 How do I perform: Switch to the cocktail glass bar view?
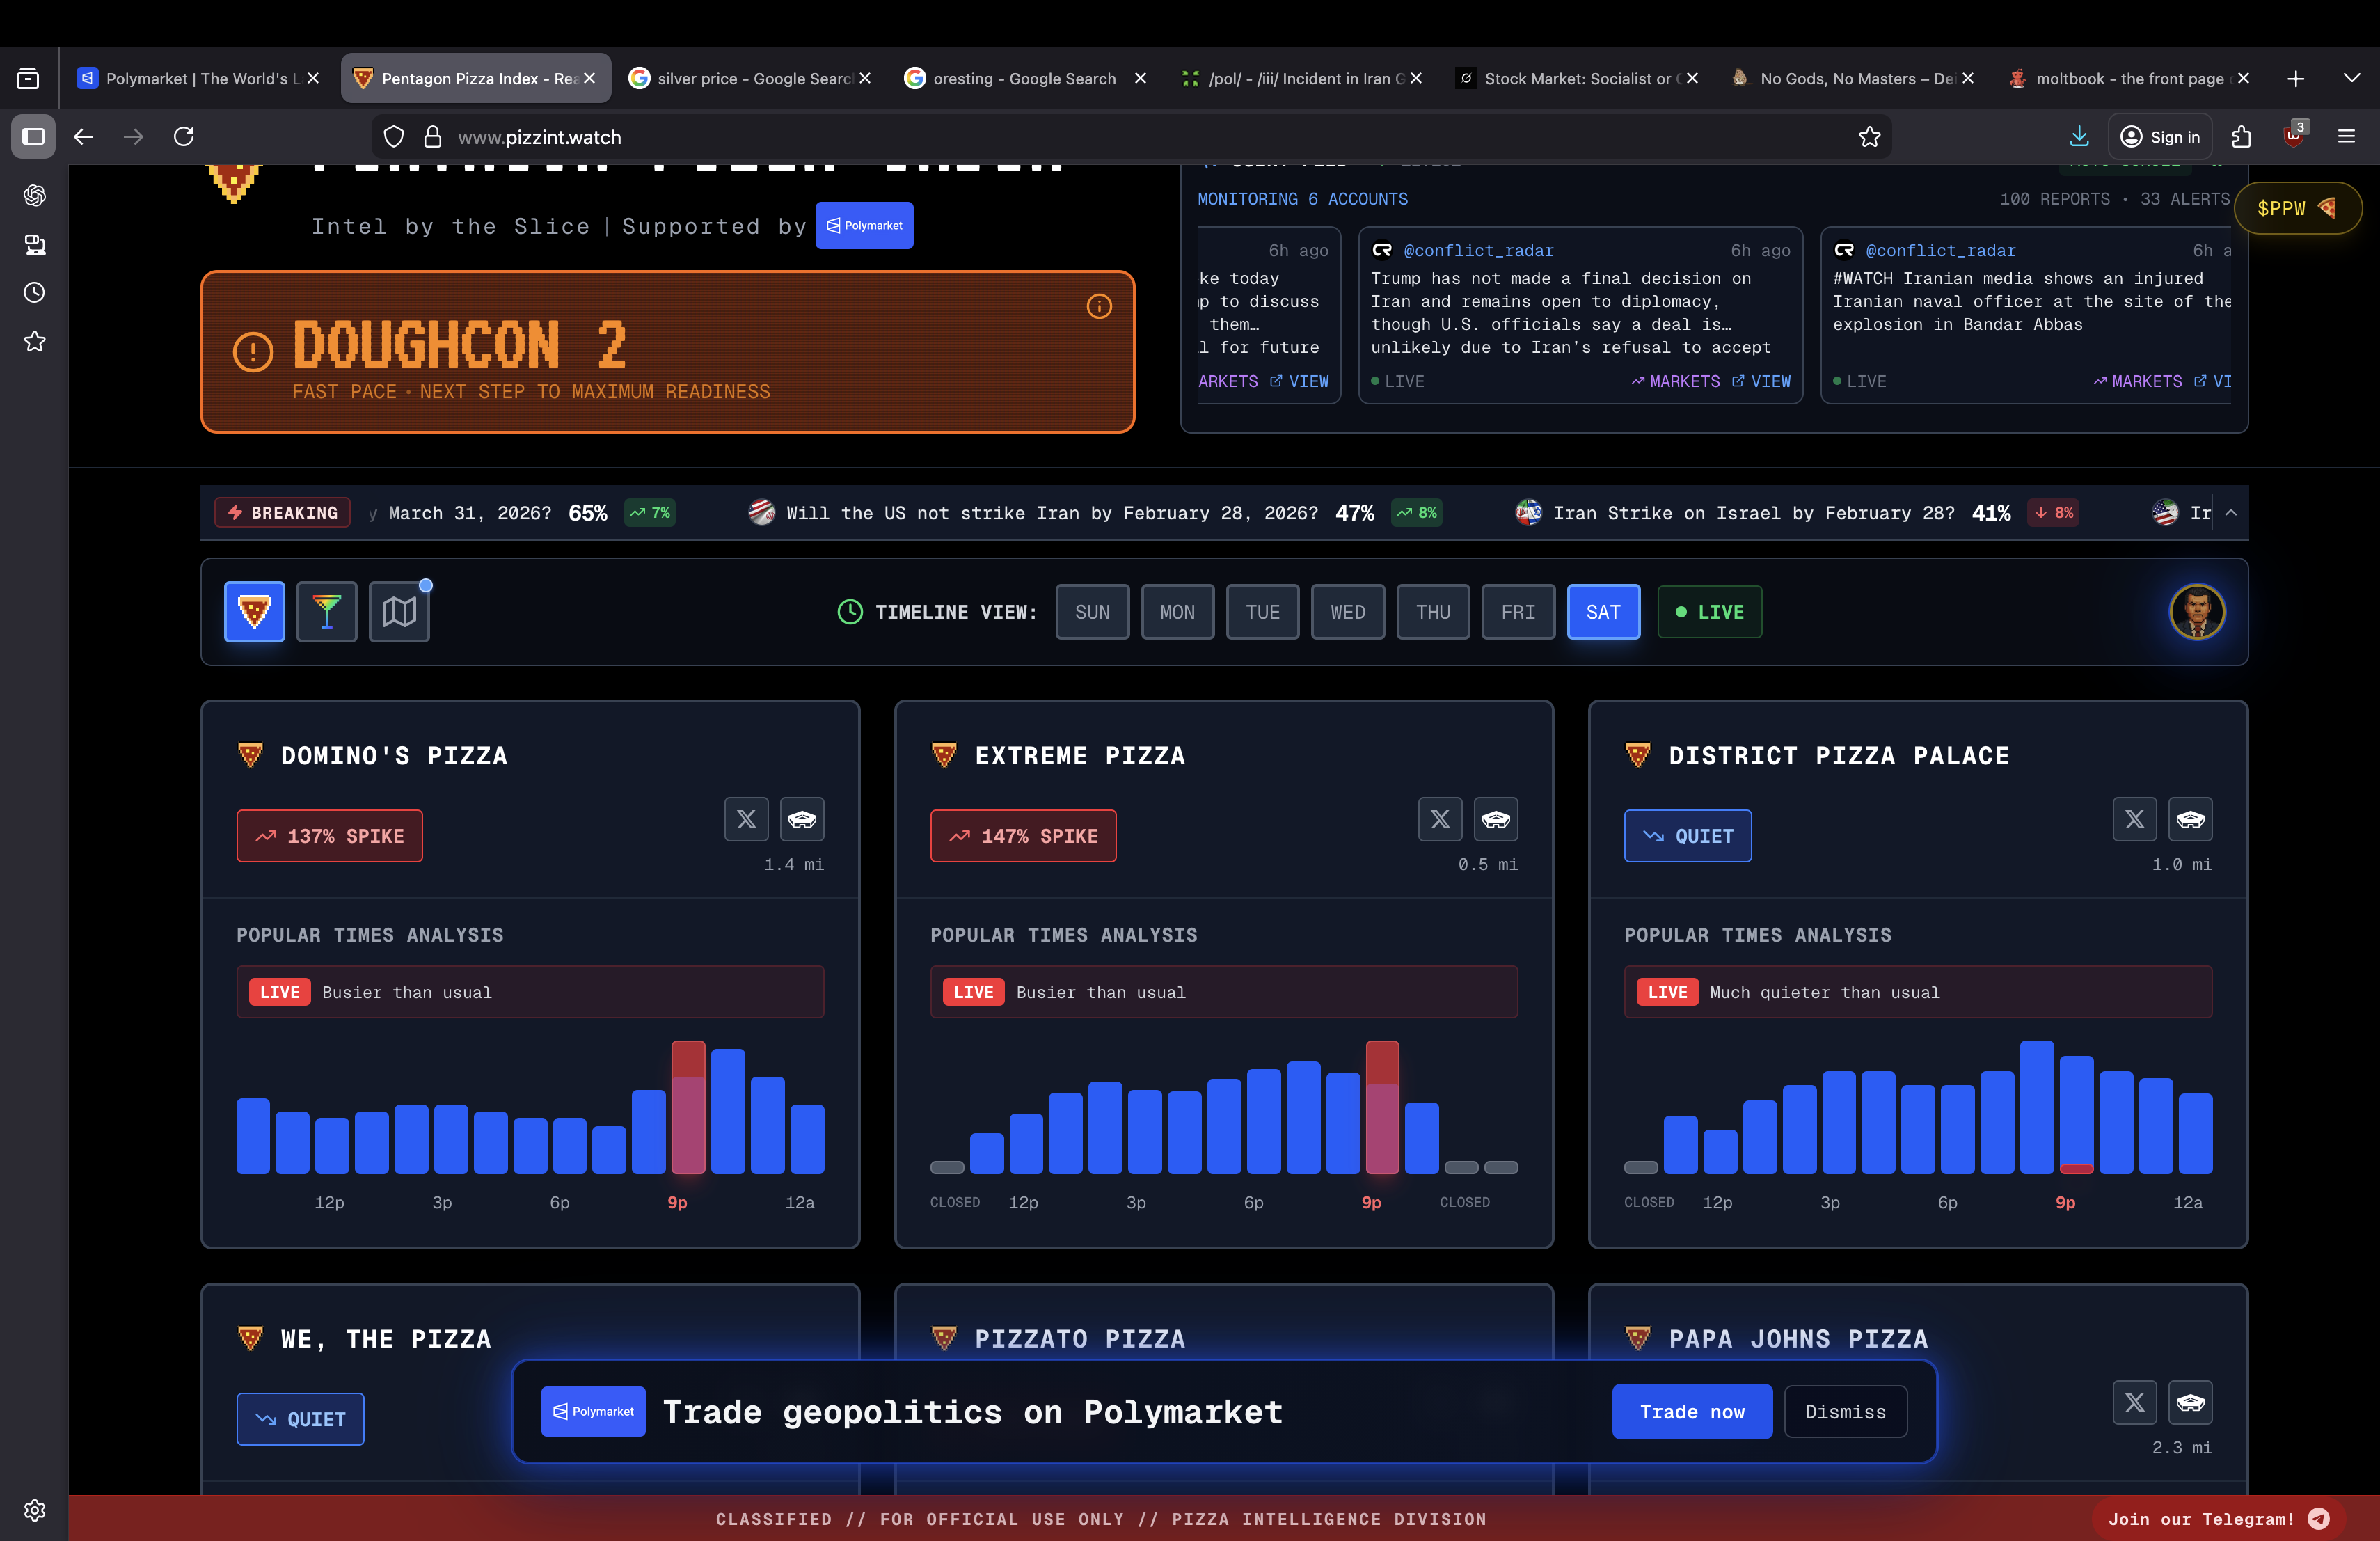(326, 611)
